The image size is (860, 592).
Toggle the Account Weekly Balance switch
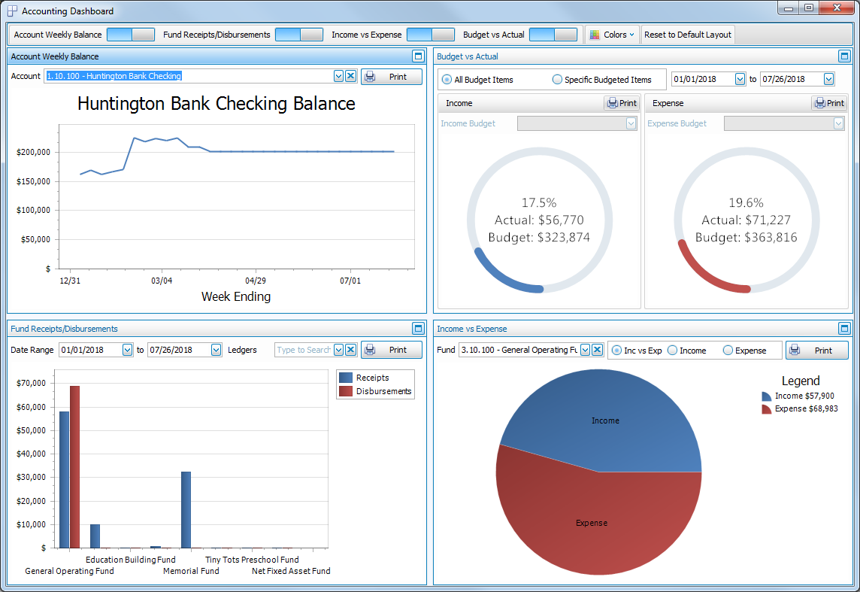point(130,35)
